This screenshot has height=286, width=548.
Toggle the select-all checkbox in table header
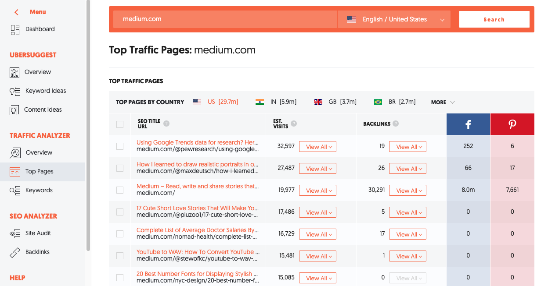[120, 124]
